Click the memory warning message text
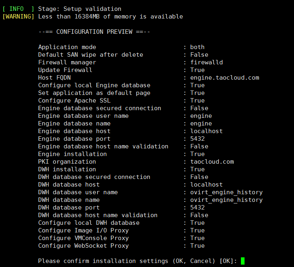The width and height of the screenshot is (294, 267). point(111,16)
